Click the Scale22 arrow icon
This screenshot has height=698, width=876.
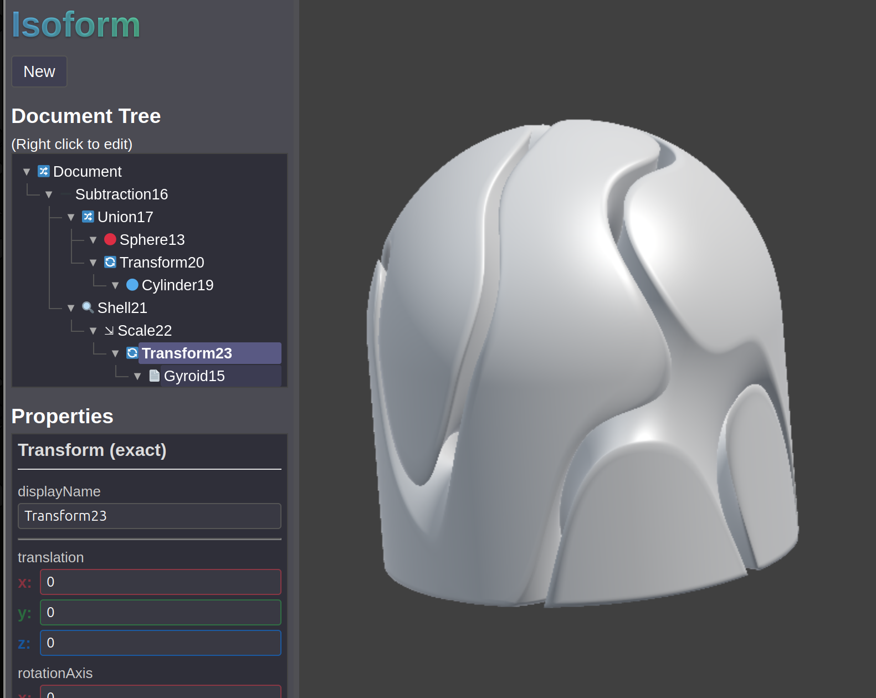click(109, 331)
